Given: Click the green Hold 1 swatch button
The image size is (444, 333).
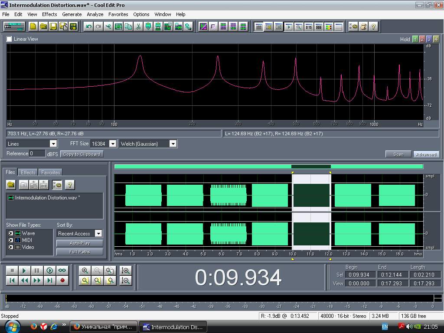Looking at the screenshot, I should pos(415,39).
